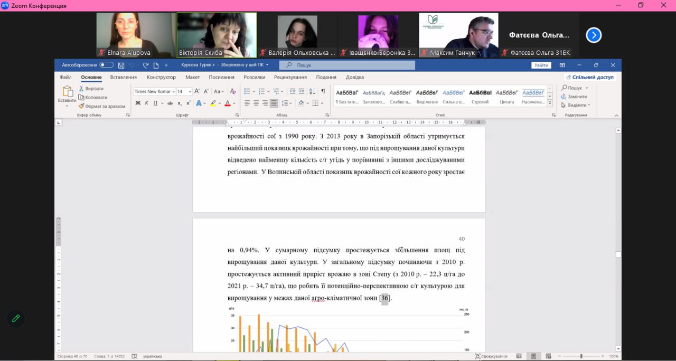Click the font color red swatch
676x361 pixels.
click(x=227, y=103)
